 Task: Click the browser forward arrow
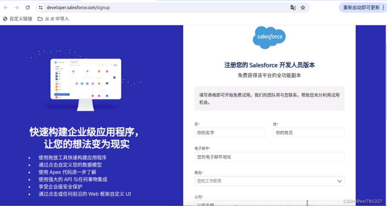(17, 8)
